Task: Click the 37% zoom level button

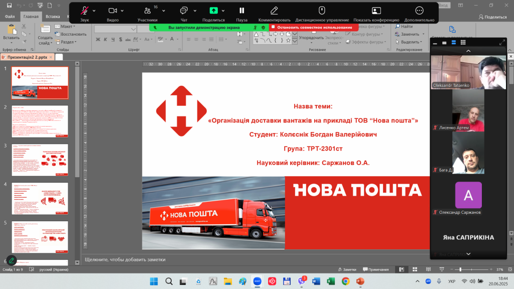Action: (x=499, y=269)
